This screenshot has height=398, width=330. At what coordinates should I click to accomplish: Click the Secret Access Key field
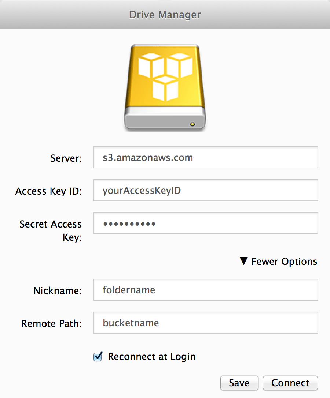[205, 223]
